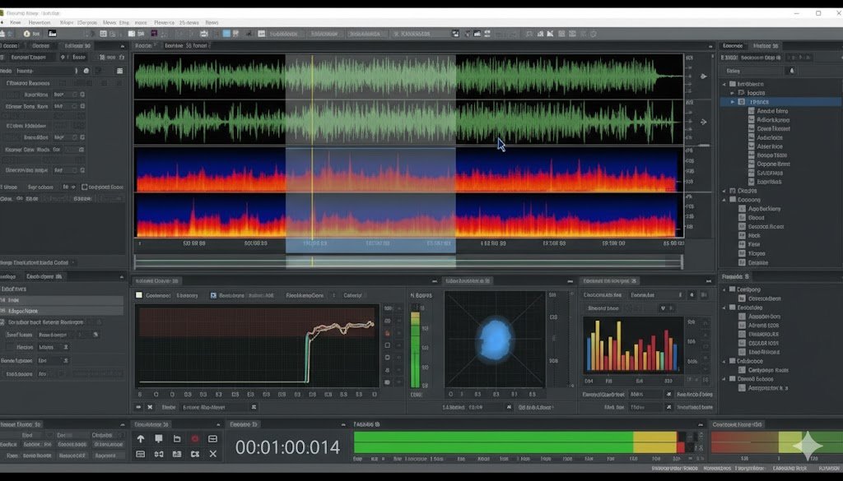The height and width of the screenshot is (481, 843).
Task: Click the X icon in transport panel
Action: 213,454
